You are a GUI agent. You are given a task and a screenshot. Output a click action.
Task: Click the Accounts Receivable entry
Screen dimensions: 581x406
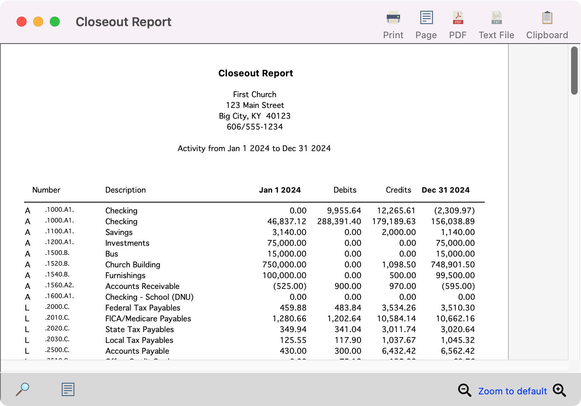[142, 286]
